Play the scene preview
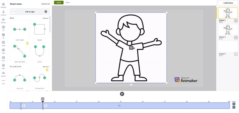 coord(122,94)
